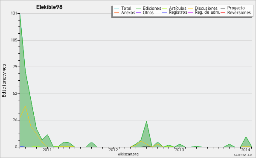This screenshot has width=256, height=158.
Task: Click the 2011 x-axis label
Action: tap(47, 150)
